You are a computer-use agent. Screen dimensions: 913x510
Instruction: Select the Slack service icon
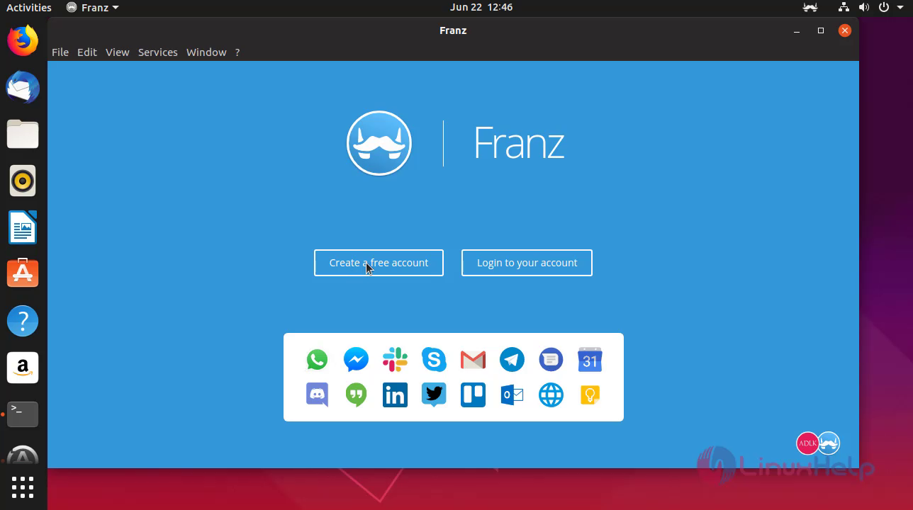[x=395, y=360]
